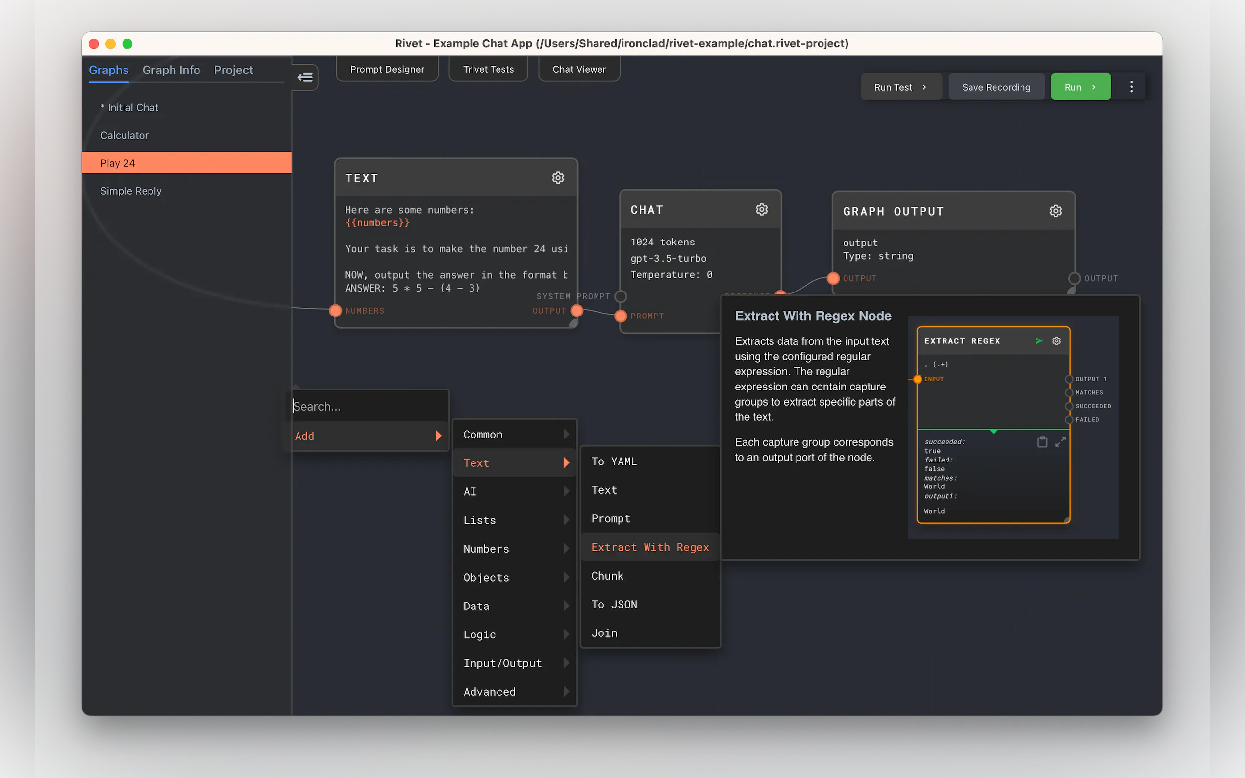Click the Graph Output node's right output port
Image resolution: width=1245 pixels, height=778 pixels.
pos(1073,278)
